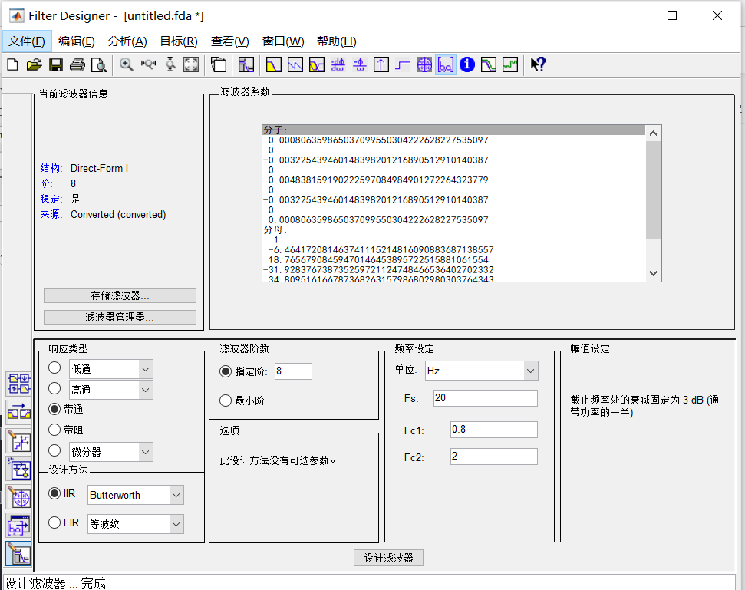Display the step response

coord(402,64)
